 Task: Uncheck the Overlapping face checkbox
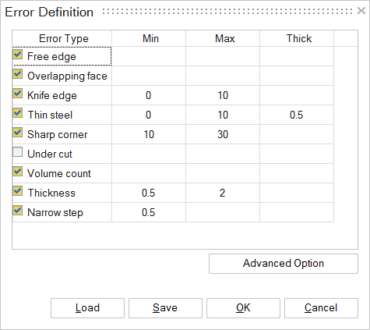tap(18, 74)
